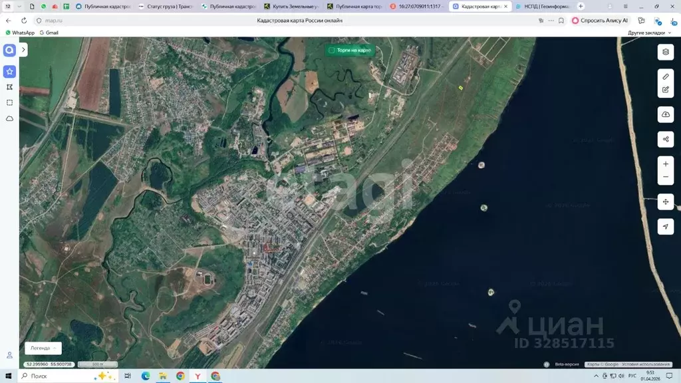Toggle the Торги на карте checkbox
The width and height of the screenshot is (681, 383).
[x=332, y=50]
